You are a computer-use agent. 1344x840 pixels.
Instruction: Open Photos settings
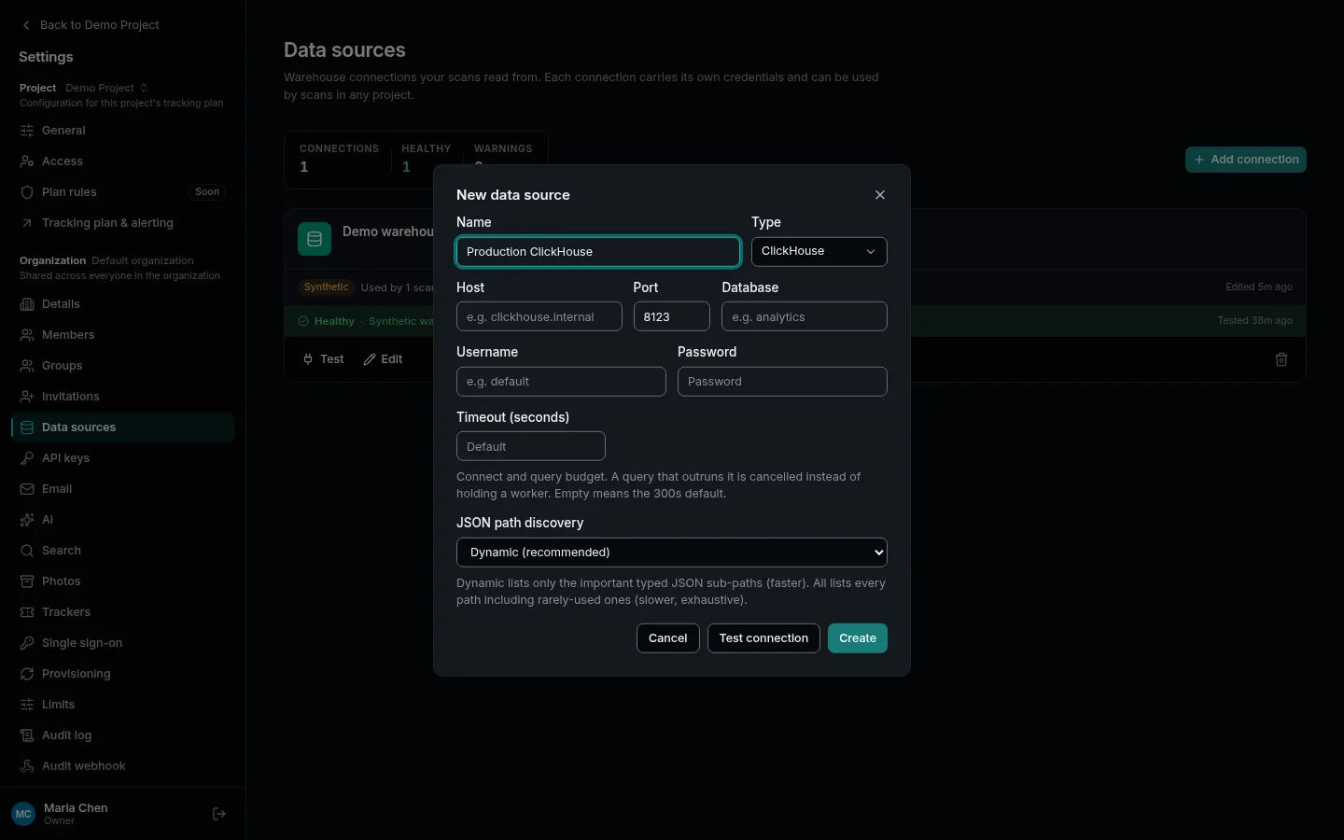122,581
